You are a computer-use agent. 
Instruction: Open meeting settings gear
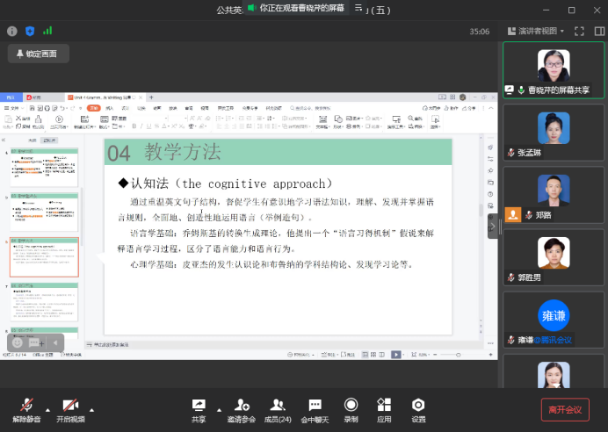(x=418, y=407)
